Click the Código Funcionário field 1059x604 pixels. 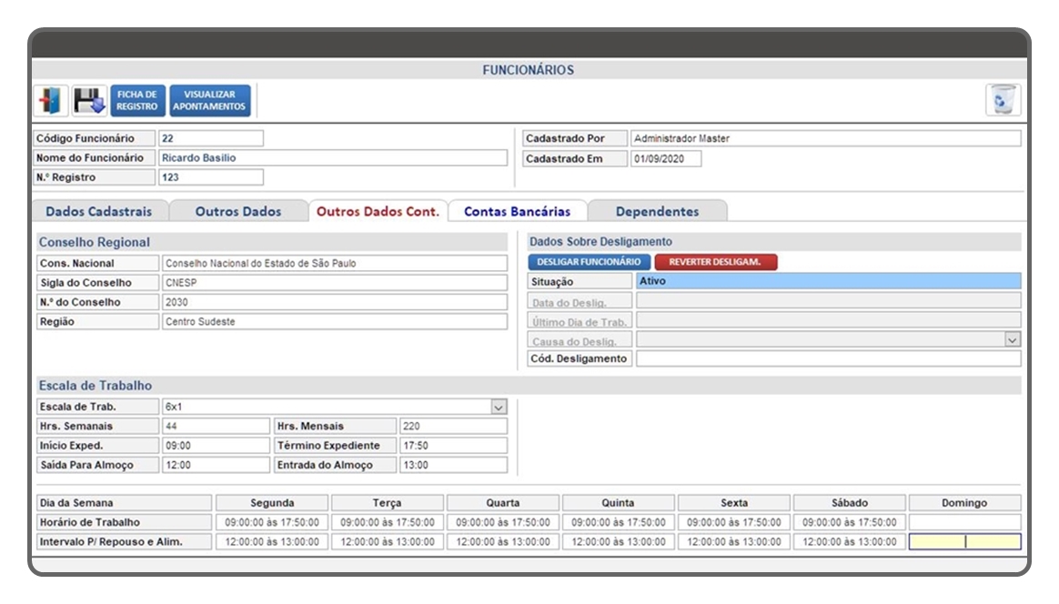[x=211, y=138]
